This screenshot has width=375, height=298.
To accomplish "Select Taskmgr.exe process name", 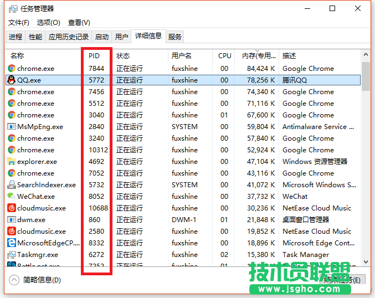I will tap(38, 255).
